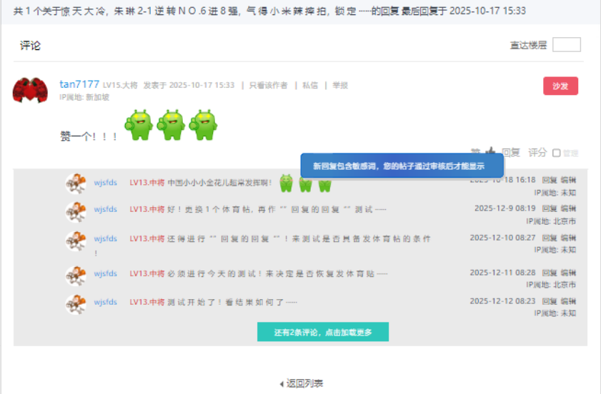This screenshot has width=601, height=394.
Task: Open the tan7177 username profile link
Action: point(79,84)
